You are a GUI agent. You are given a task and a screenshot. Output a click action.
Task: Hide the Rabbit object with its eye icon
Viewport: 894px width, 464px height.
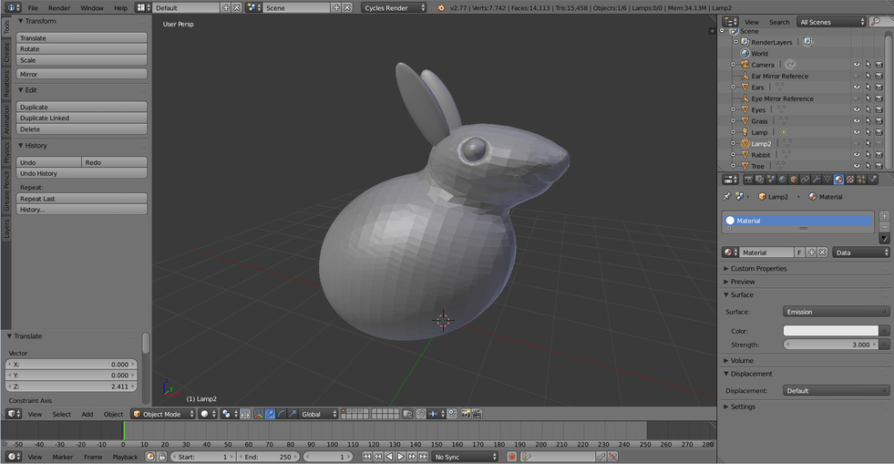[x=857, y=155]
